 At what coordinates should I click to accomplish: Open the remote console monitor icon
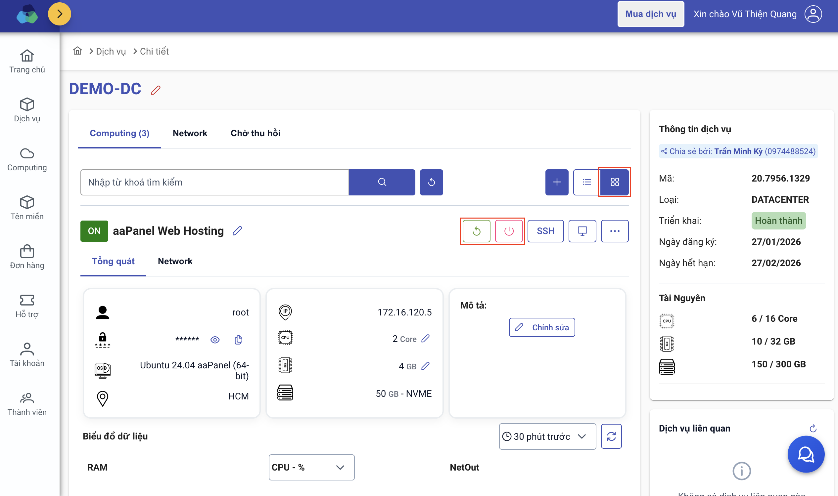(x=582, y=231)
